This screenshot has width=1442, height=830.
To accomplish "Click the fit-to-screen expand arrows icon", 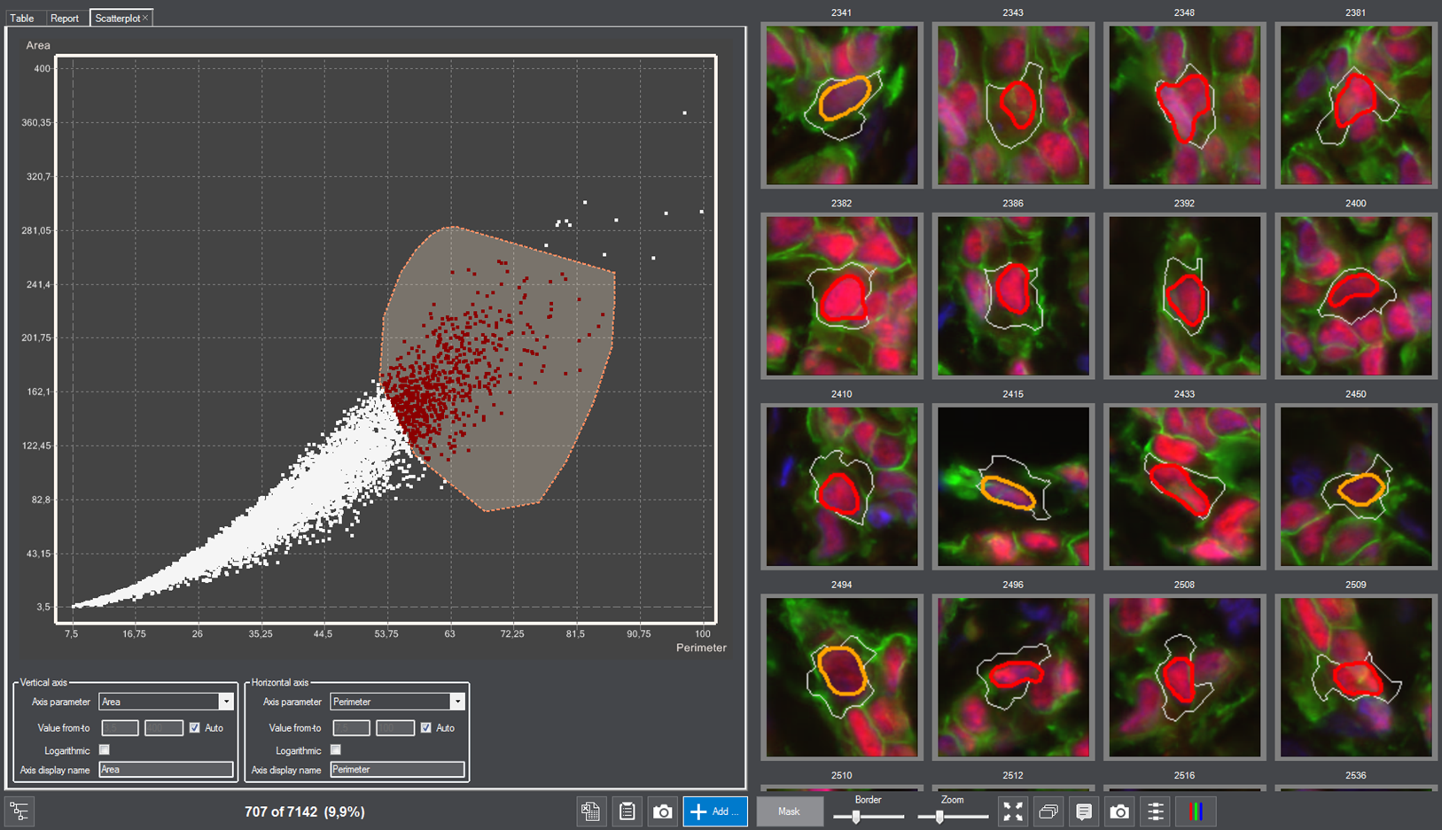I will click(x=1013, y=811).
